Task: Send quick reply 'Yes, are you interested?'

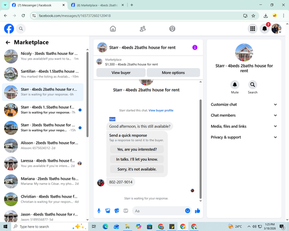Action: (x=137, y=150)
